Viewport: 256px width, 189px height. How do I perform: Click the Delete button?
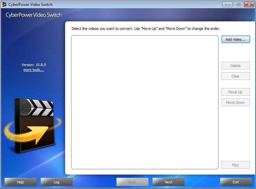click(236, 65)
